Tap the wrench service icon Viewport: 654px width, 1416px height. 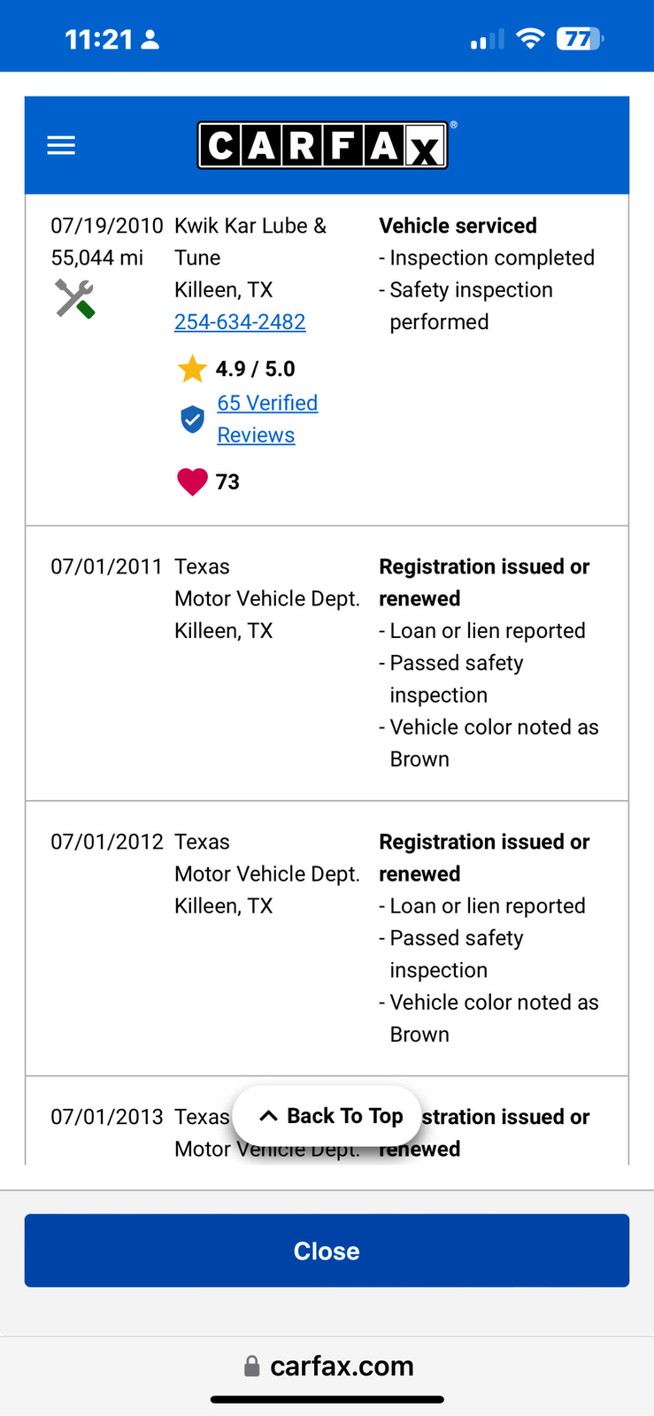[x=75, y=298]
